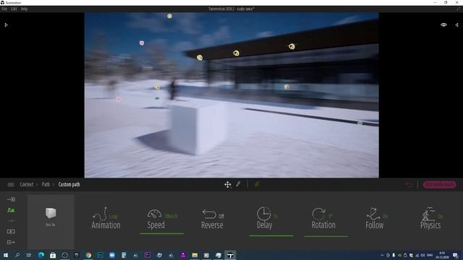This screenshot has width=463, height=260.
Task: Adjust the Delay green slider bar
Action: pos(271,235)
